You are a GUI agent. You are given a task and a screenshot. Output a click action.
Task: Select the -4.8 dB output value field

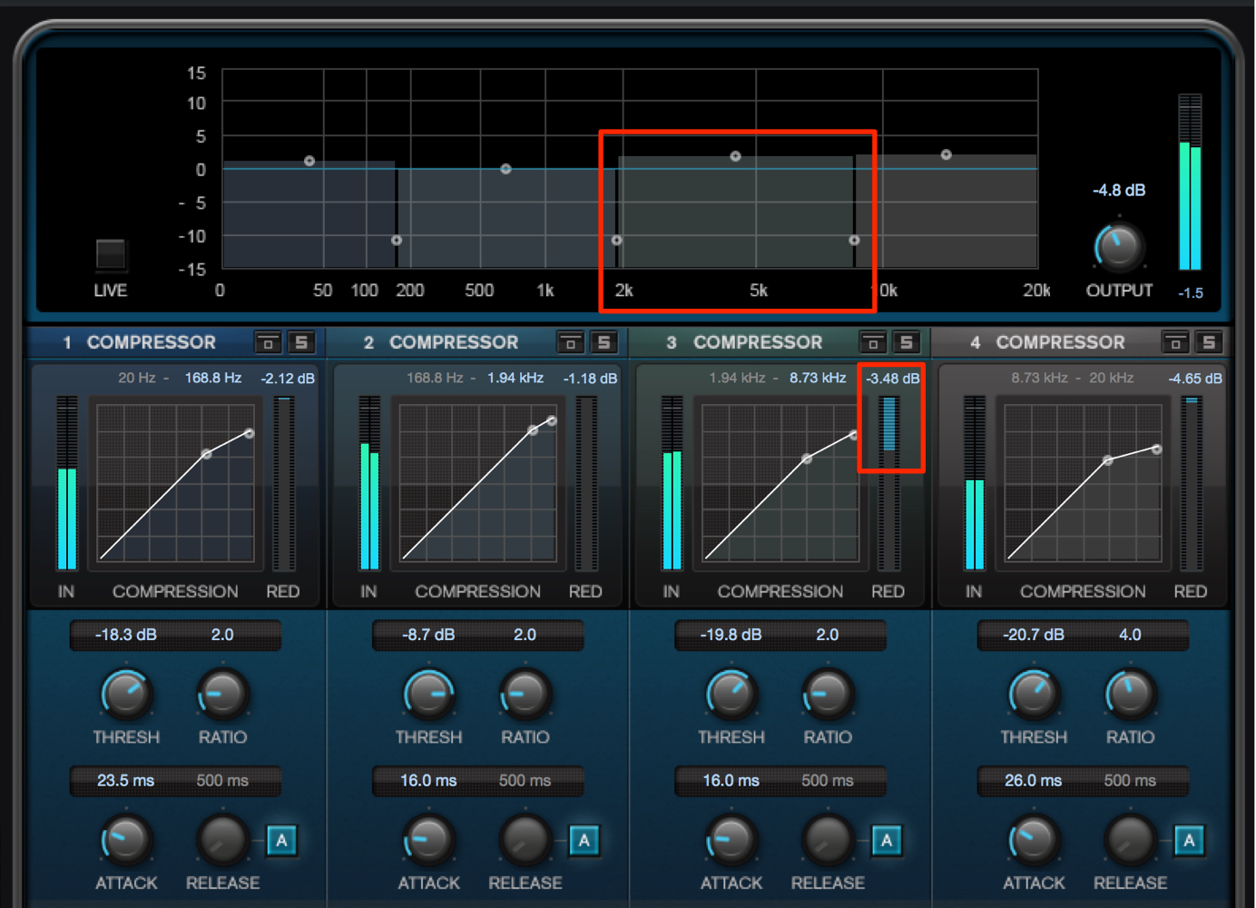click(1118, 191)
